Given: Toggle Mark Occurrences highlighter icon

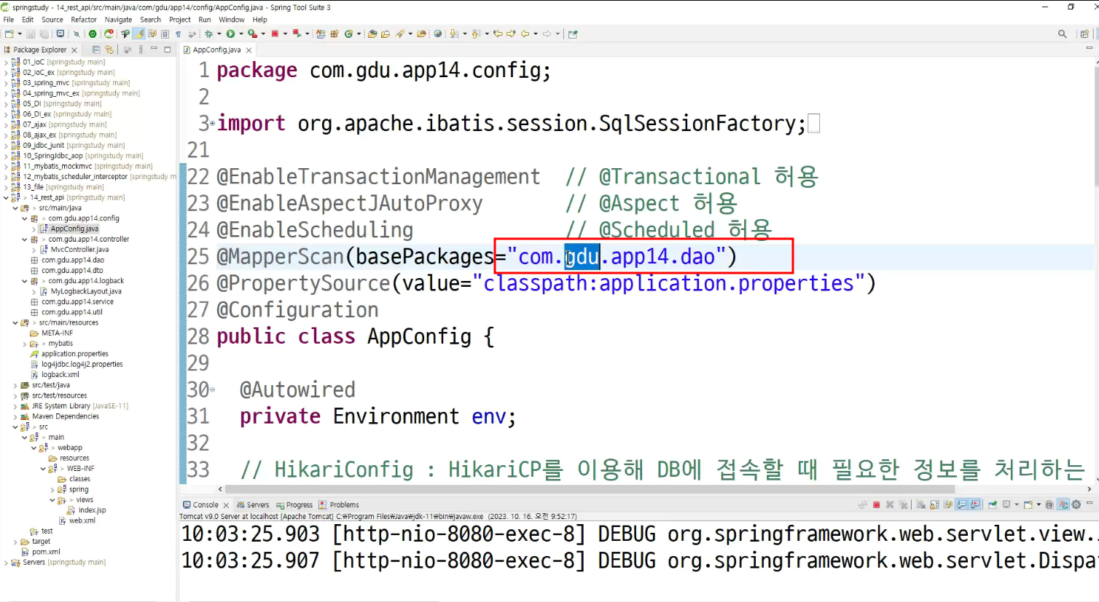Looking at the screenshot, I should coord(139,33).
